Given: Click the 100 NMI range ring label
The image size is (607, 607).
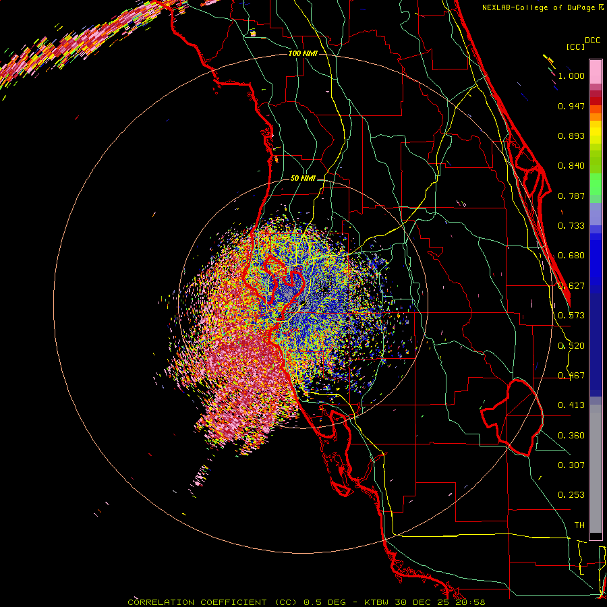Looking at the screenshot, I should pos(303,53).
